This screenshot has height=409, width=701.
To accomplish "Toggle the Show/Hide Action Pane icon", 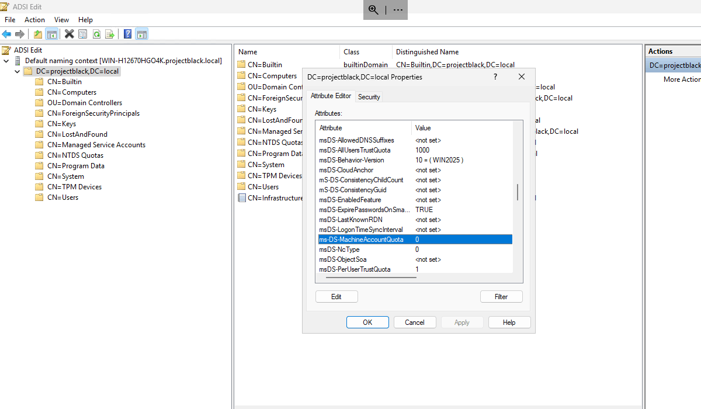I will click(141, 33).
